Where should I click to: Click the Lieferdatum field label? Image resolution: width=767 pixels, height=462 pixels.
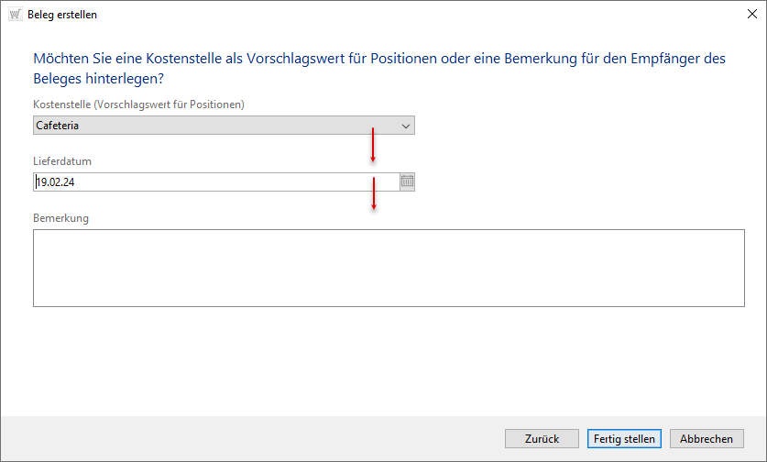point(62,161)
